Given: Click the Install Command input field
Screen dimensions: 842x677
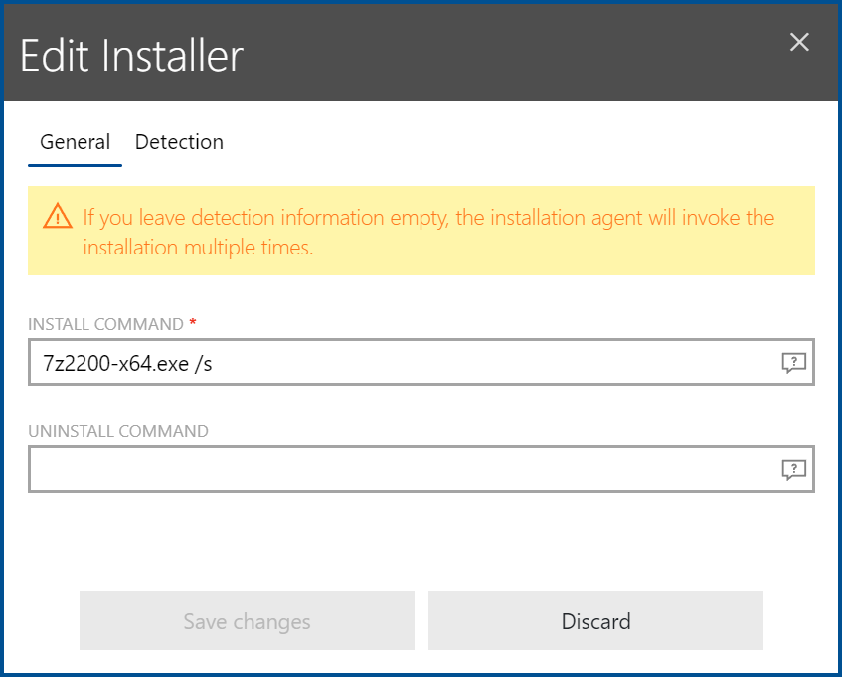Looking at the screenshot, I should pos(421,363).
